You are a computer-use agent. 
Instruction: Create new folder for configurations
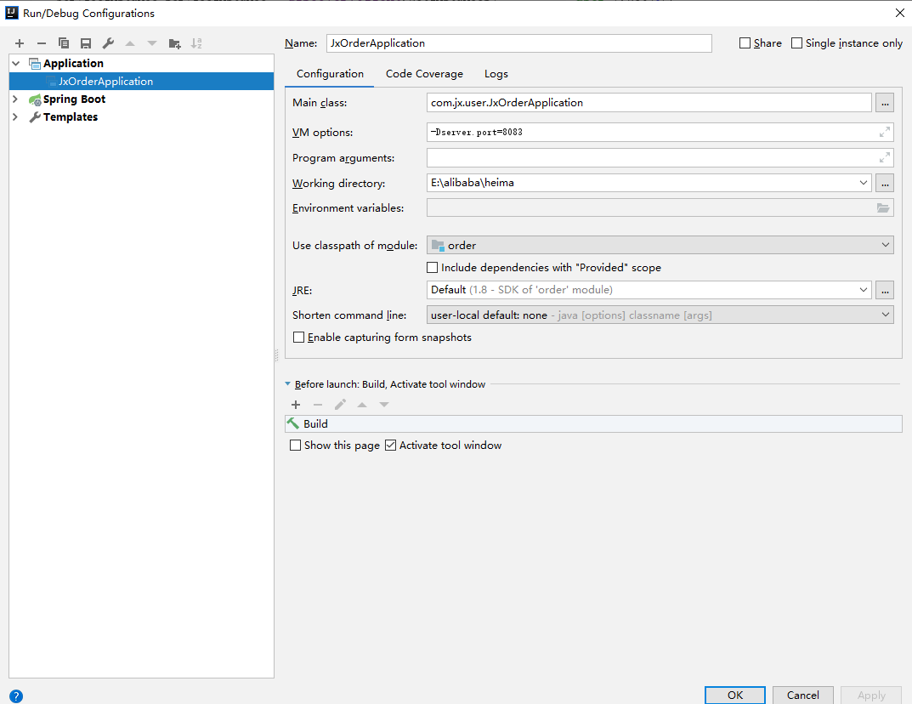pyautogui.click(x=174, y=43)
